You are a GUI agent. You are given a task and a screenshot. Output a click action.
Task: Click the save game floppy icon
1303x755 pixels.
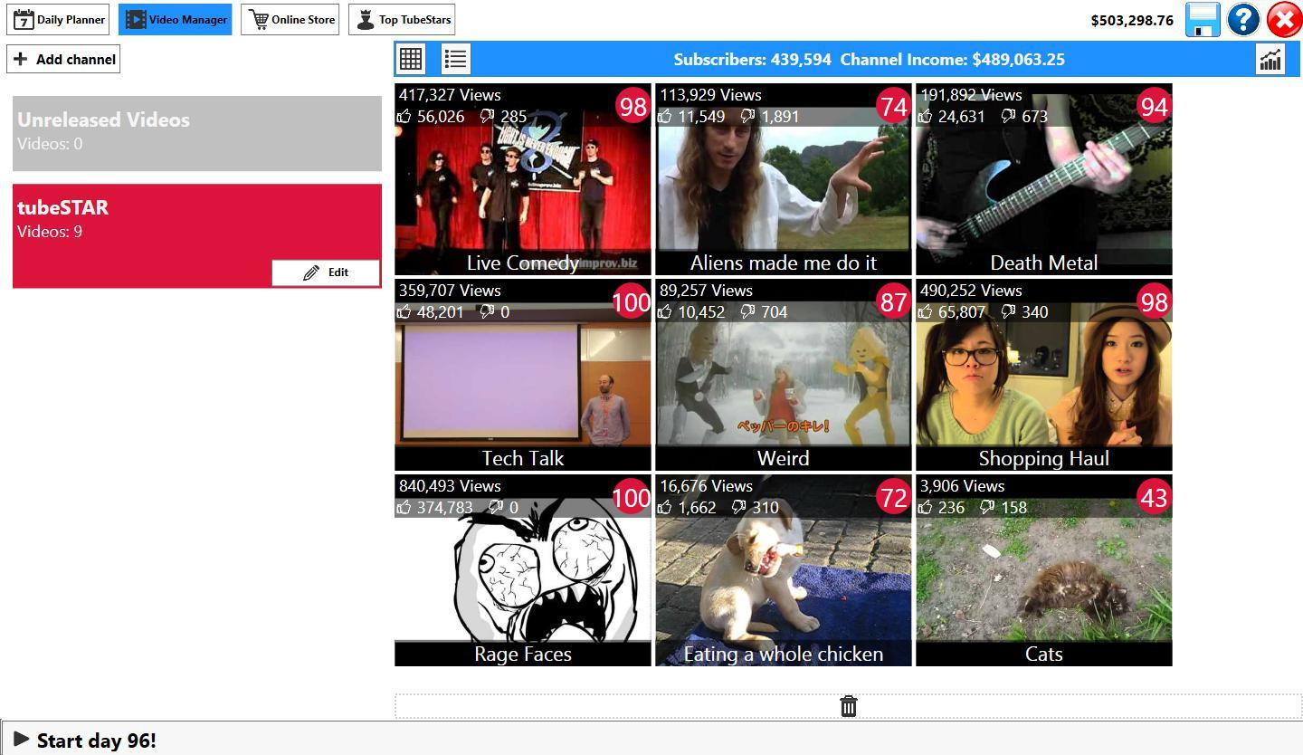1203,20
